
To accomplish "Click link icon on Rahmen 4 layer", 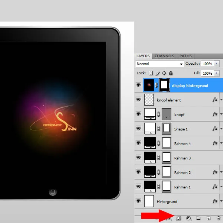I will click(x=159, y=143).
